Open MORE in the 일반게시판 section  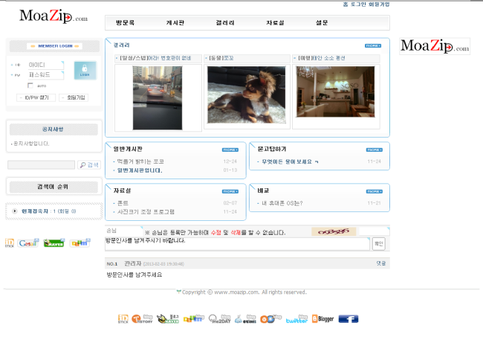230,150
